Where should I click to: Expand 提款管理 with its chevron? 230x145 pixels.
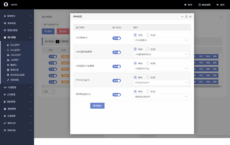click(31, 102)
